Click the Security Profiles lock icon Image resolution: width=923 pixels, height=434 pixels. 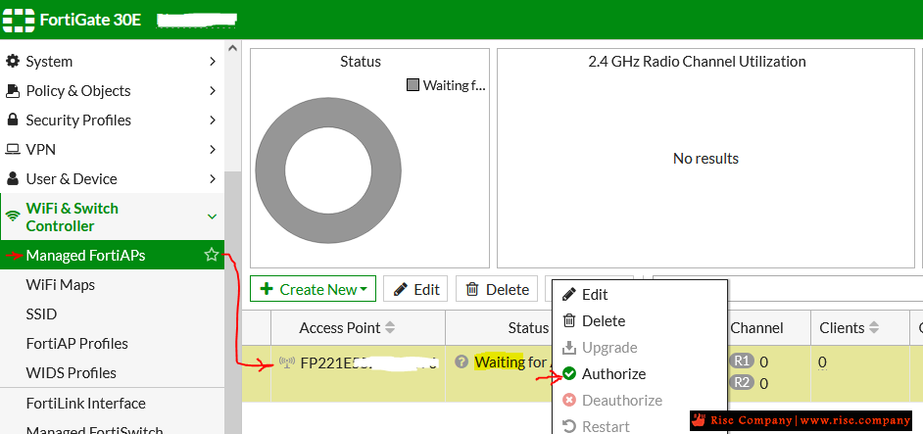(x=13, y=120)
